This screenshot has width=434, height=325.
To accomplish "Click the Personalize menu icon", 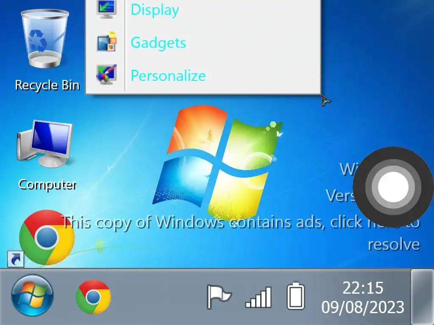I will tap(106, 74).
